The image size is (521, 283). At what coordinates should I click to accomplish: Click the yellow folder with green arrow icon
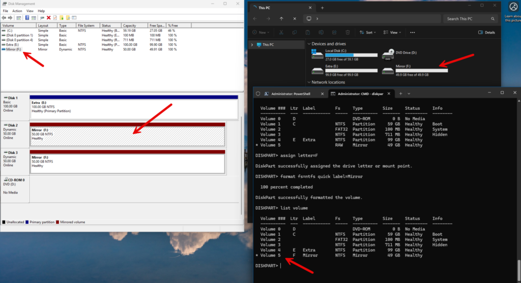coord(62,18)
